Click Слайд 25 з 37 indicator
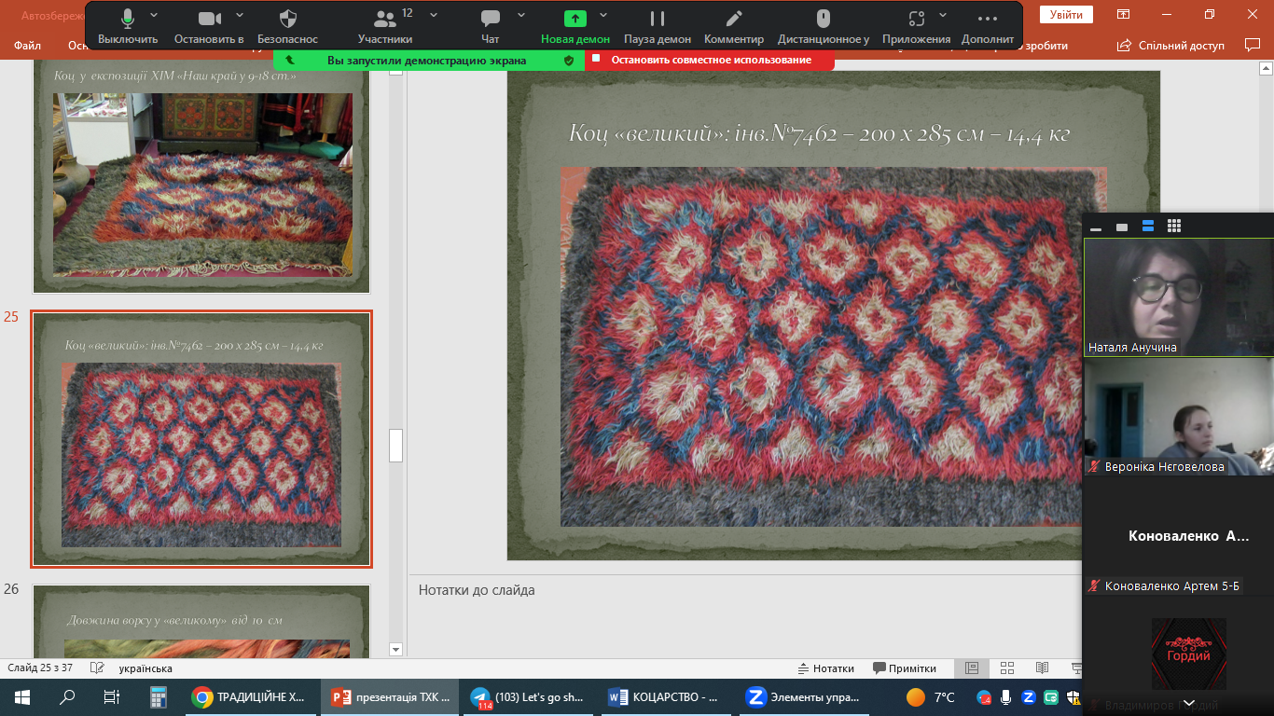The image size is (1274, 716). [x=40, y=668]
